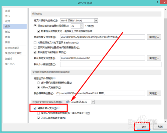This screenshot has width=167, height=133.
Task: Increase auto-recover minutes with up arrow
Action: [81, 25]
